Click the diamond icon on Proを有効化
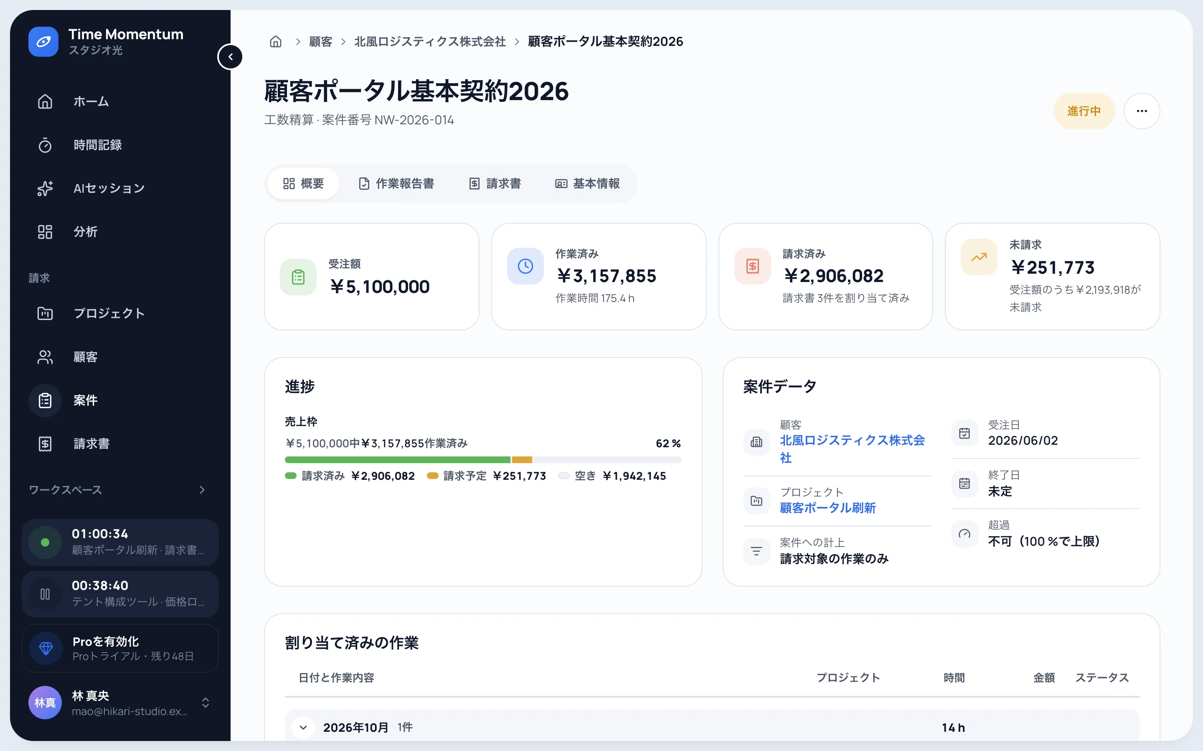 [x=46, y=648]
